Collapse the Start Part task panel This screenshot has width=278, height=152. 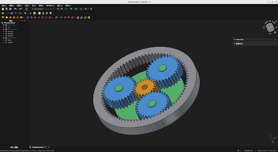[x=276, y=40]
